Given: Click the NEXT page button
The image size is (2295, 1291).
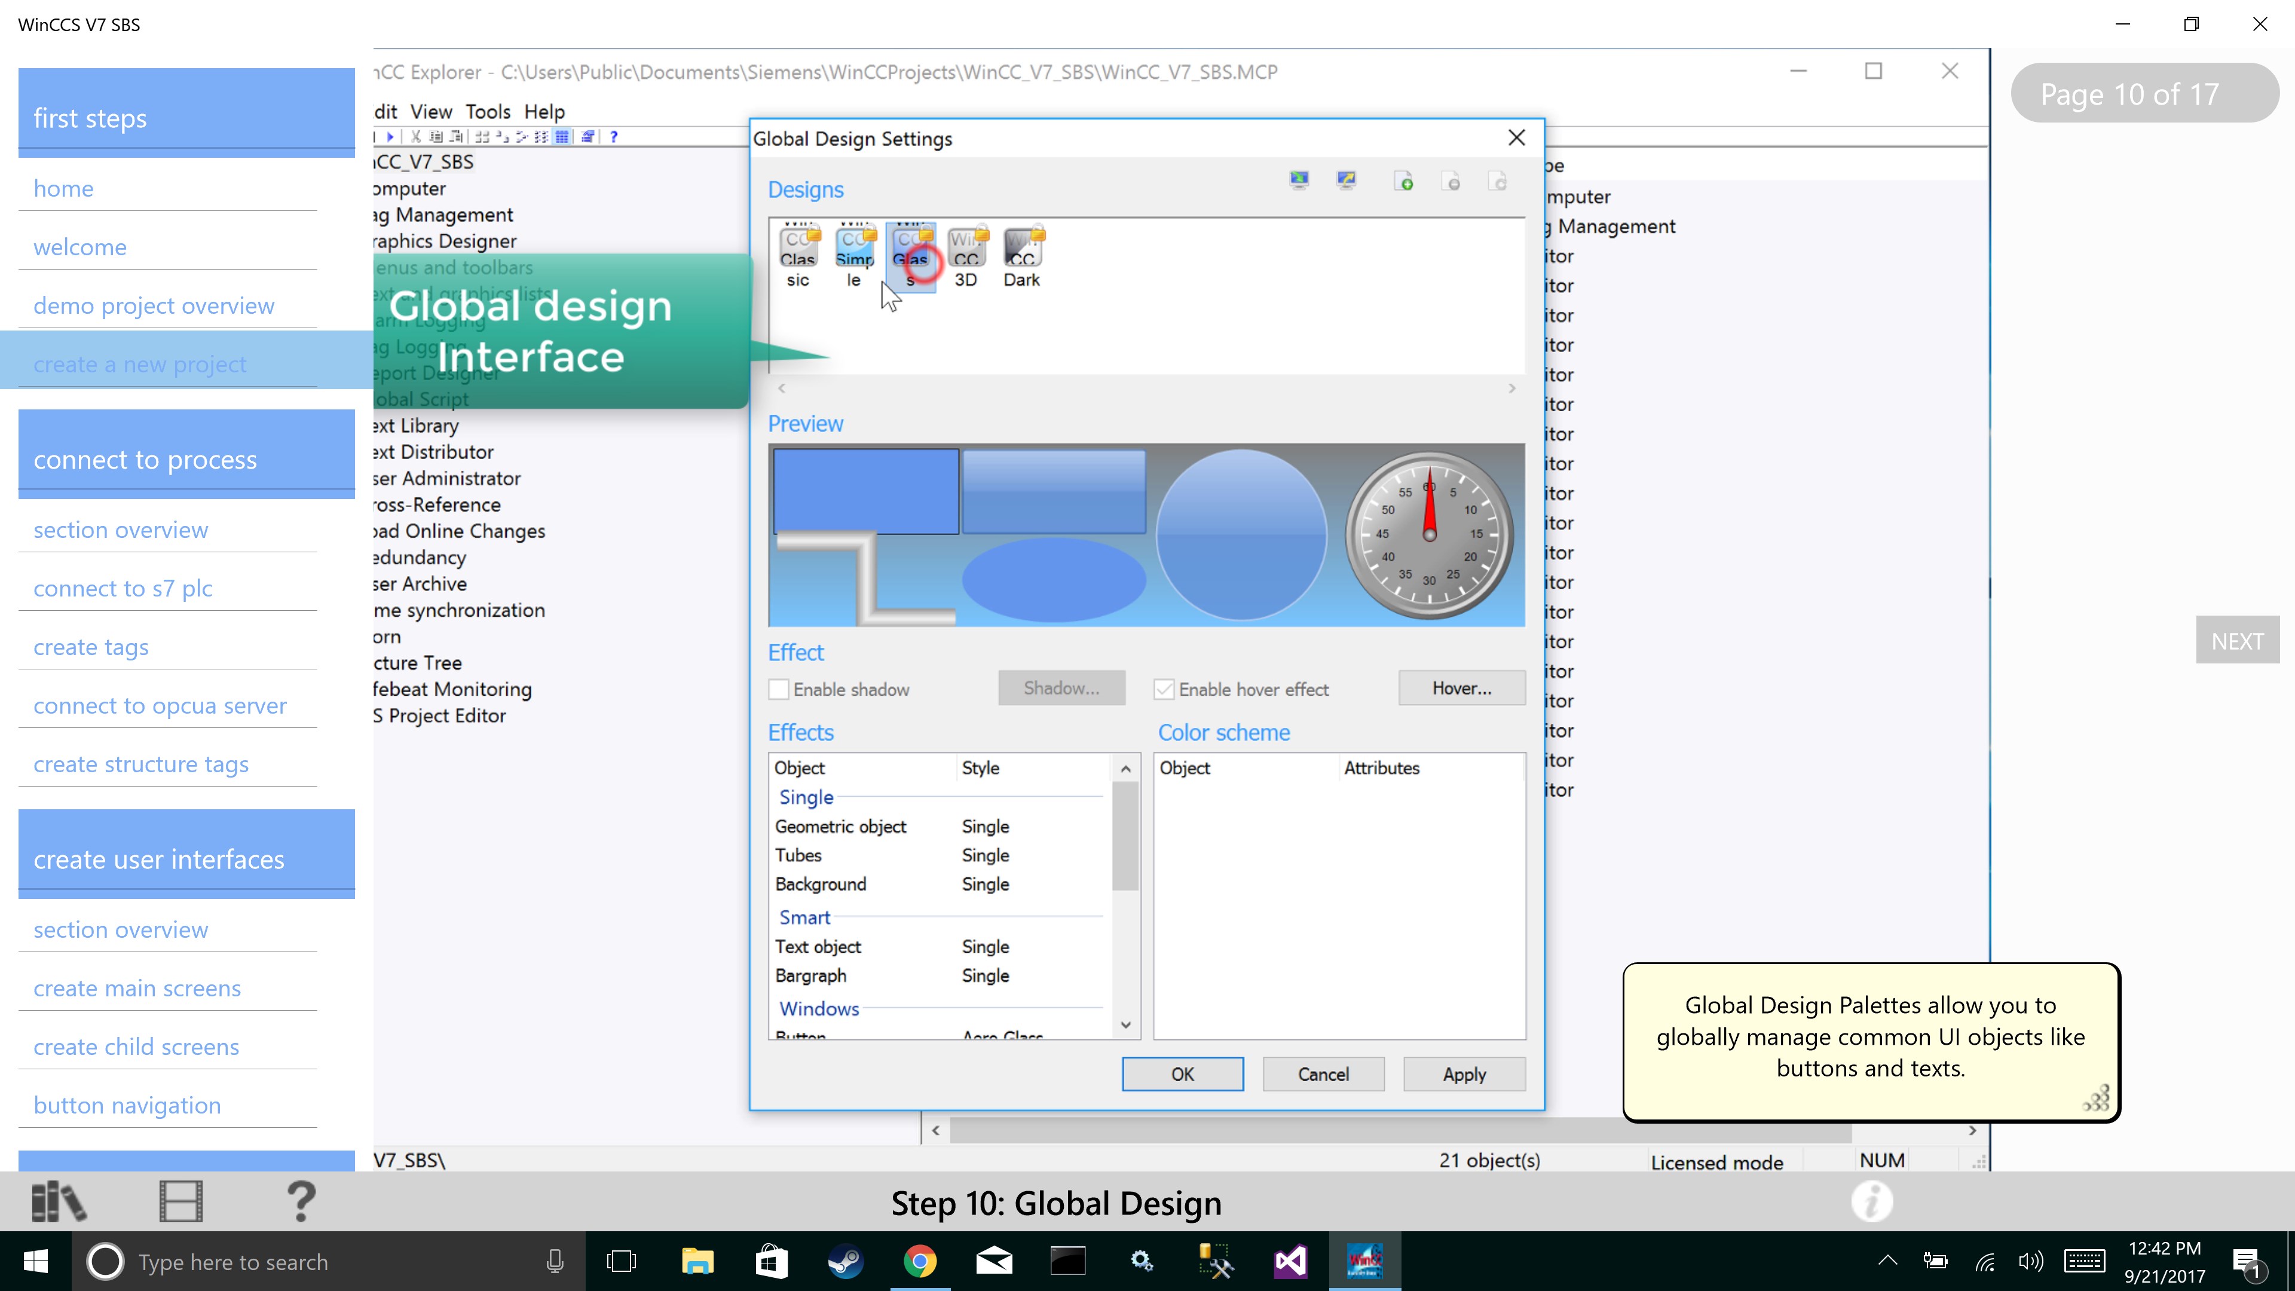Looking at the screenshot, I should point(2236,641).
